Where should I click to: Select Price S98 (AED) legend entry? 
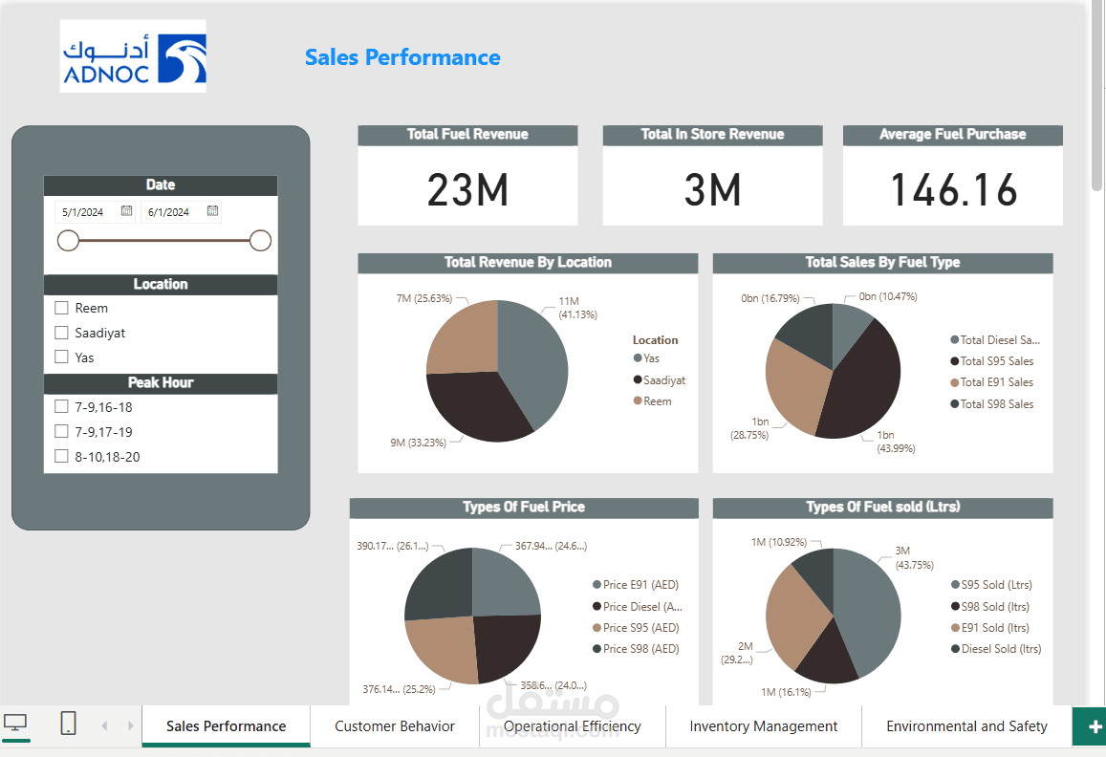pos(636,649)
